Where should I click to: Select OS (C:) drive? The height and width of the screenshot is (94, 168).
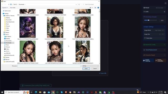click(7, 51)
